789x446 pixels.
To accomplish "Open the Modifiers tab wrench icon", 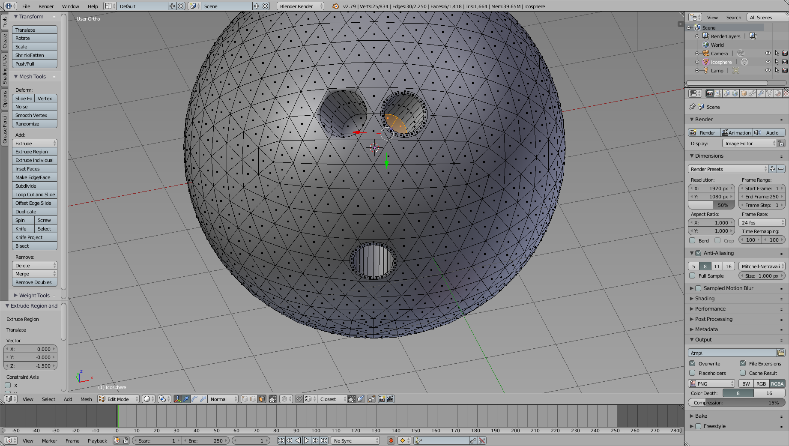I will click(761, 93).
